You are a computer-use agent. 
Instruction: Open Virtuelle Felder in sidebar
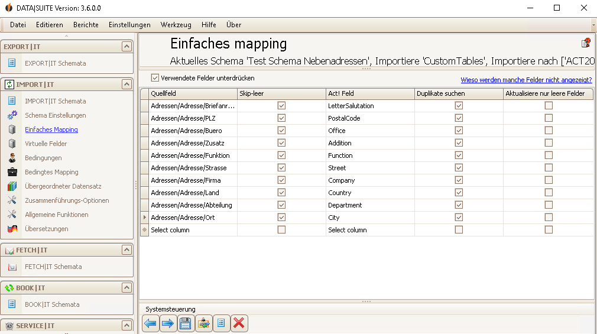pos(46,144)
